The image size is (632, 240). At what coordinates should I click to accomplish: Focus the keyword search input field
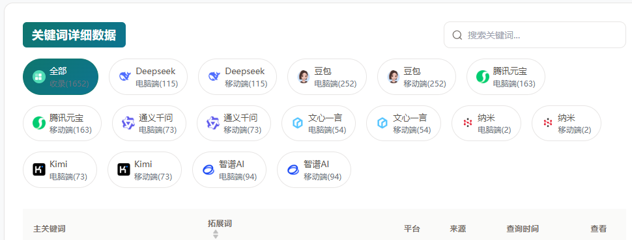(534, 35)
